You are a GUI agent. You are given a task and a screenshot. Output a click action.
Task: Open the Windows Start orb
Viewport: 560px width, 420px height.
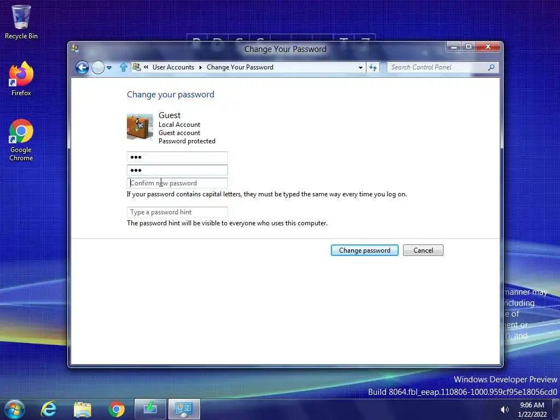coord(15,409)
